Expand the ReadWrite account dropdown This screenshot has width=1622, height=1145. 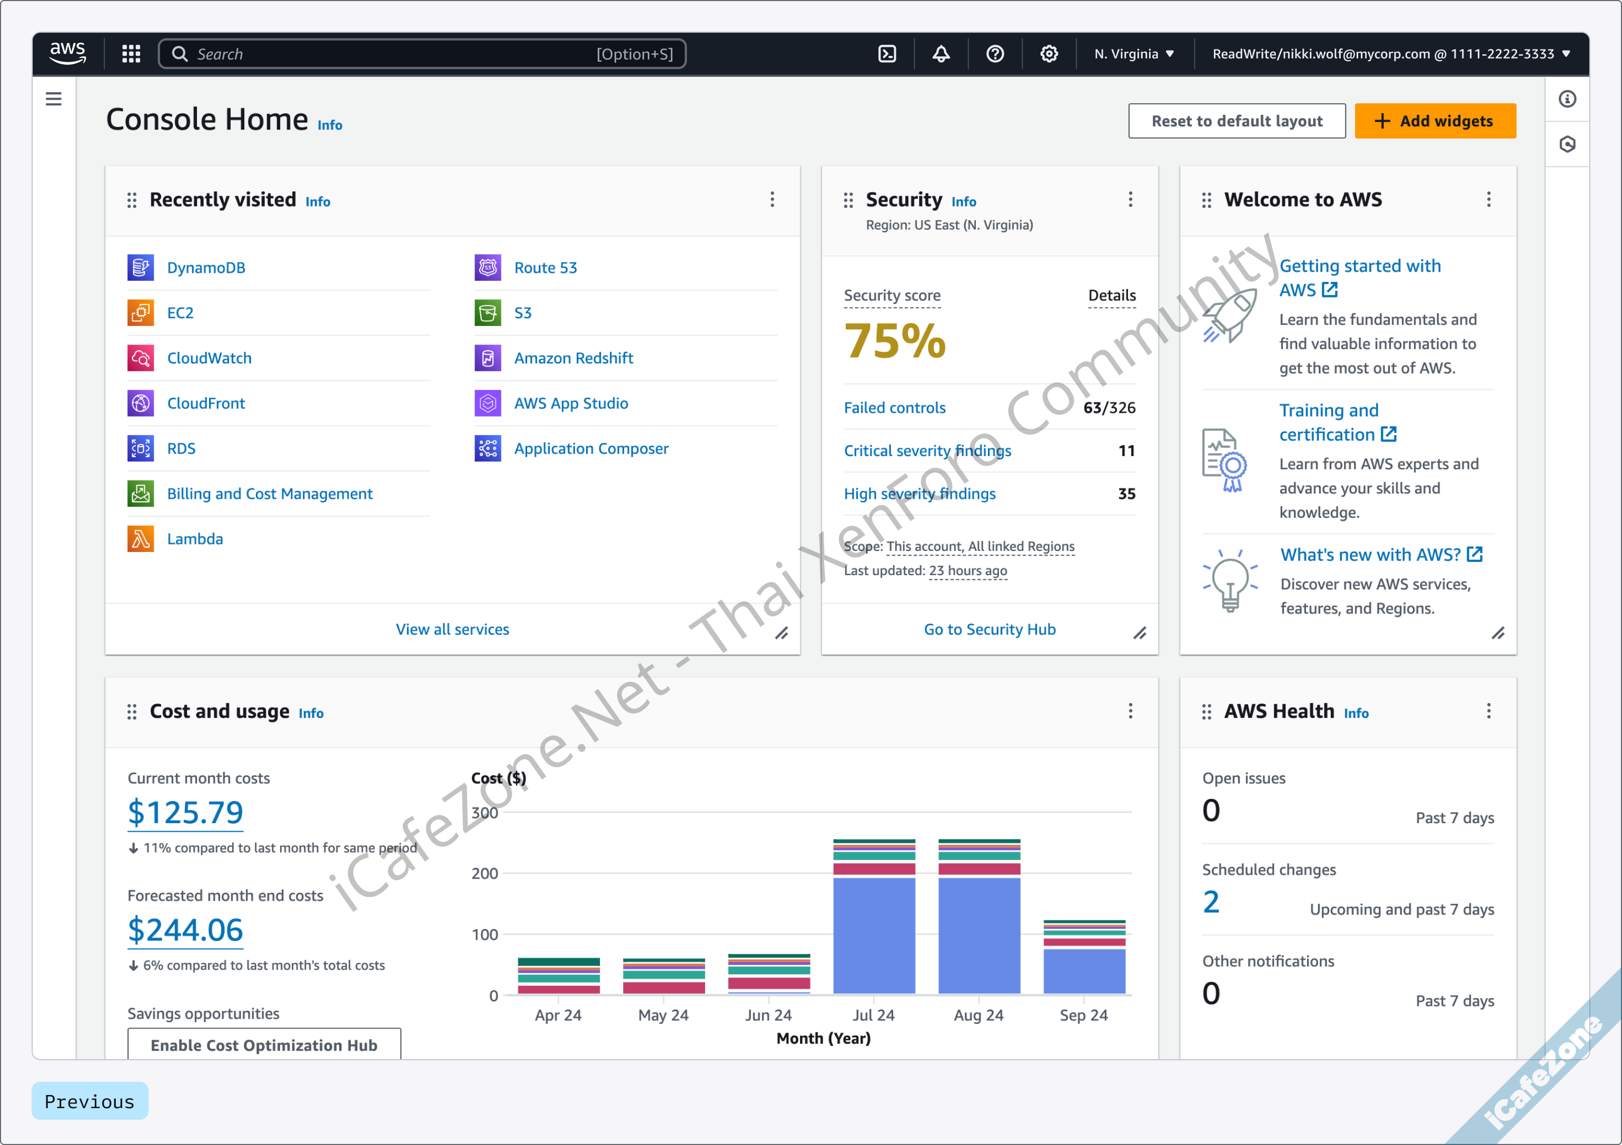(1390, 54)
